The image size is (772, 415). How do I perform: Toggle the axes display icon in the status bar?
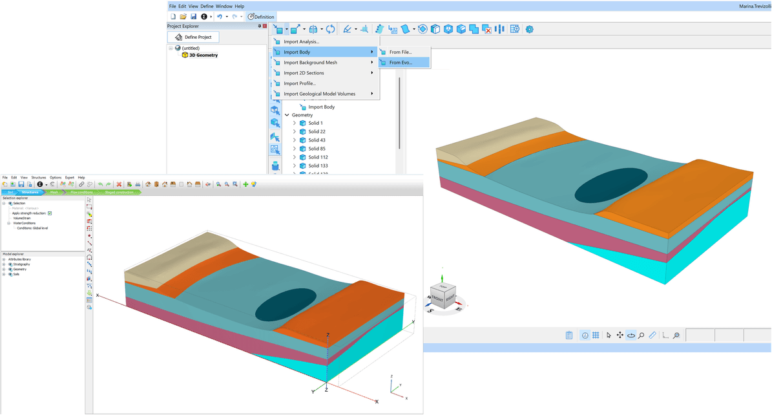[x=665, y=335]
